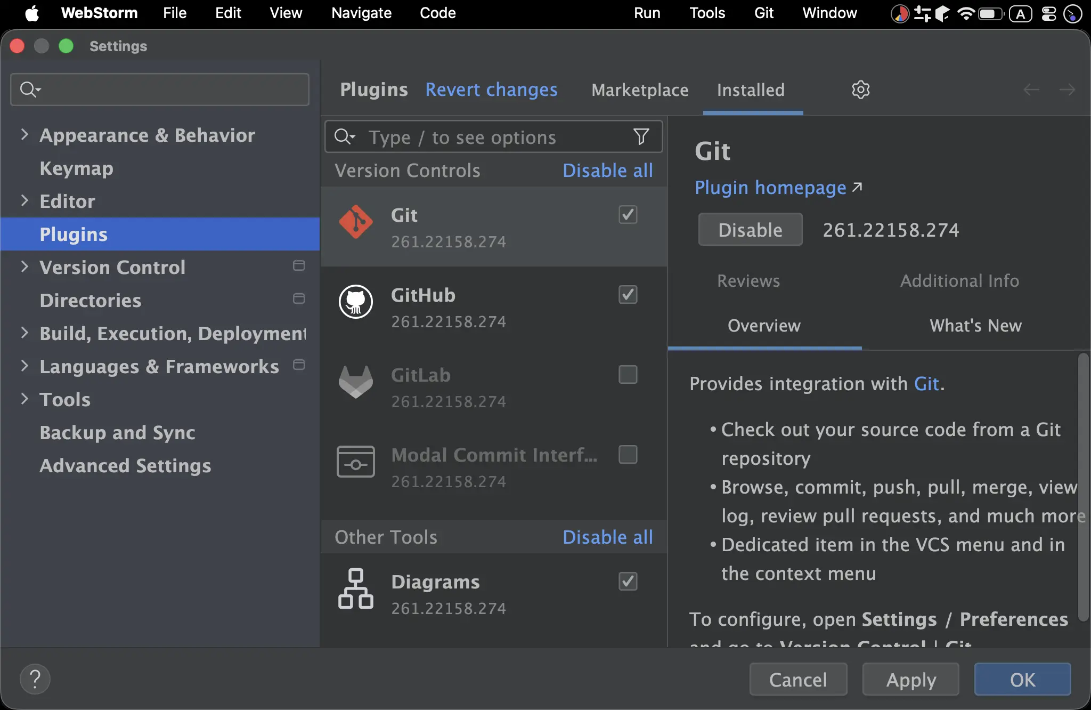Select the Installed tab
Screen dimensions: 1091x710
[751, 90]
